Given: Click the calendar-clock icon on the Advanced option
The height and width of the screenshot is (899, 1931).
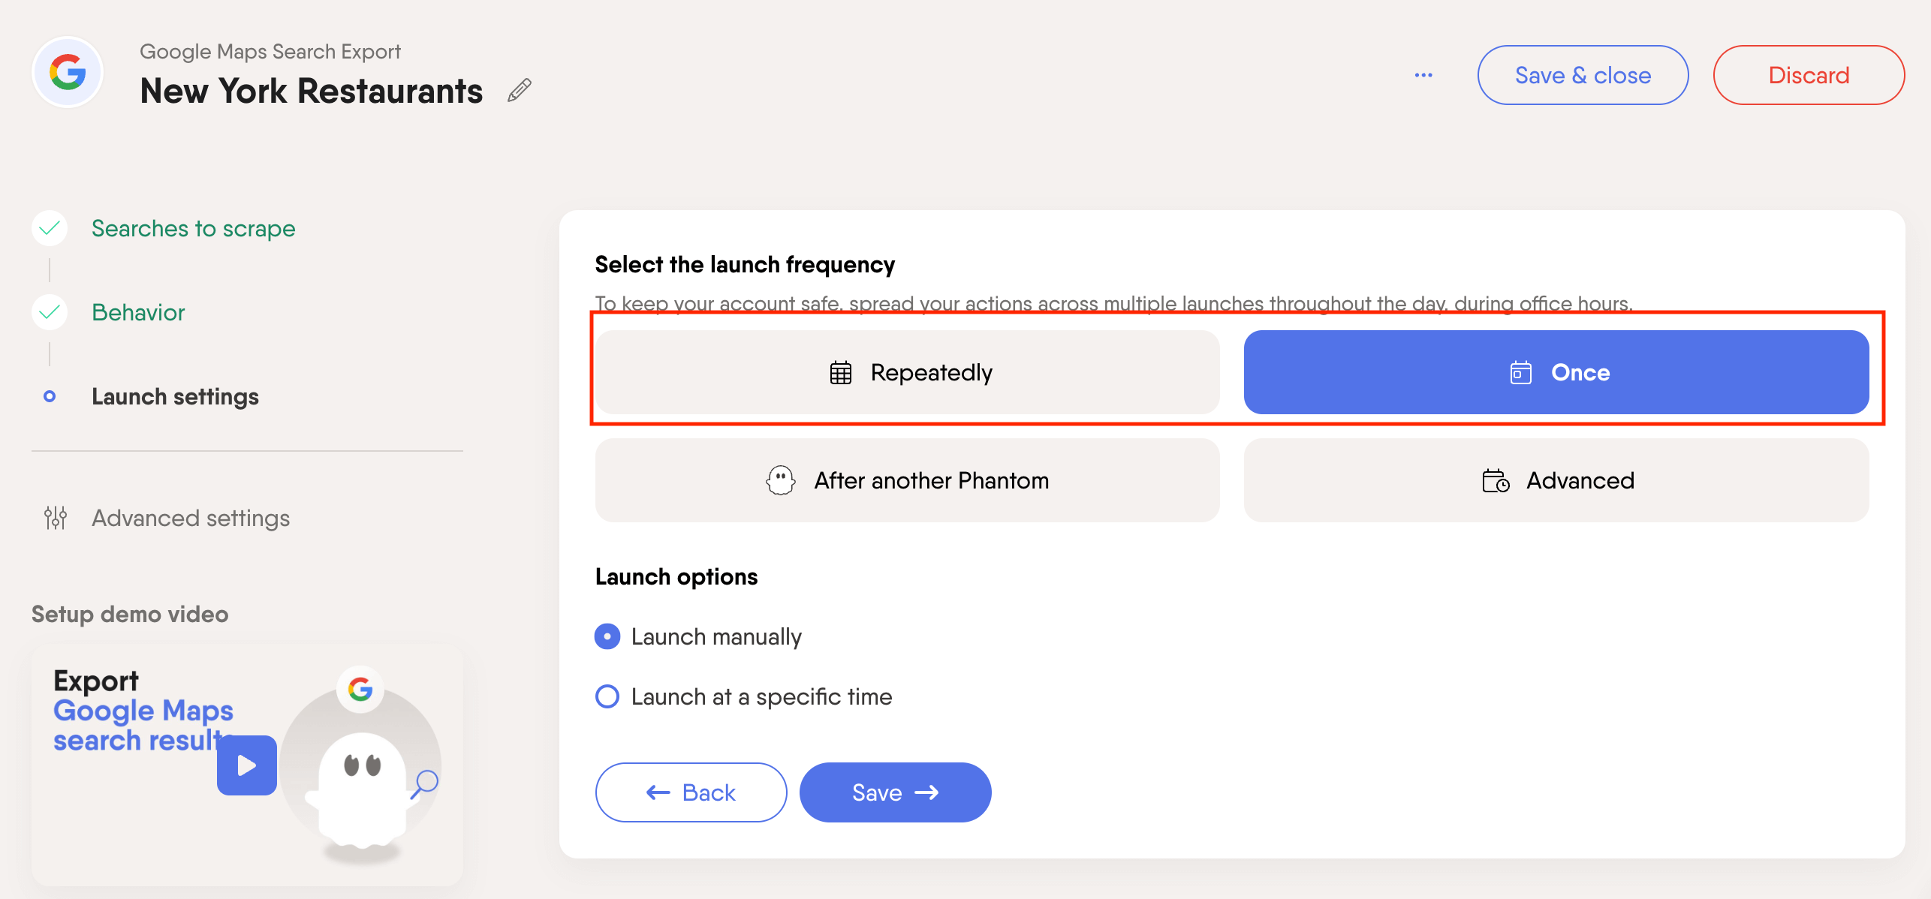Looking at the screenshot, I should click(x=1496, y=481).
